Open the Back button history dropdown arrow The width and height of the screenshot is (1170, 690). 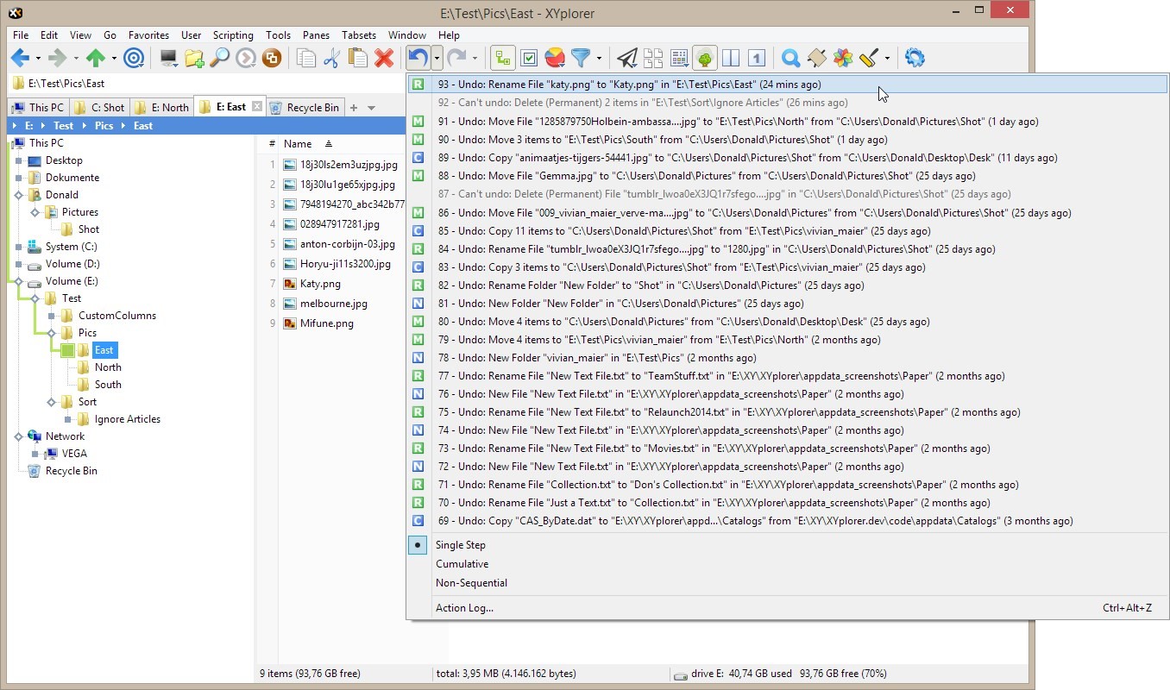(39, 59)
